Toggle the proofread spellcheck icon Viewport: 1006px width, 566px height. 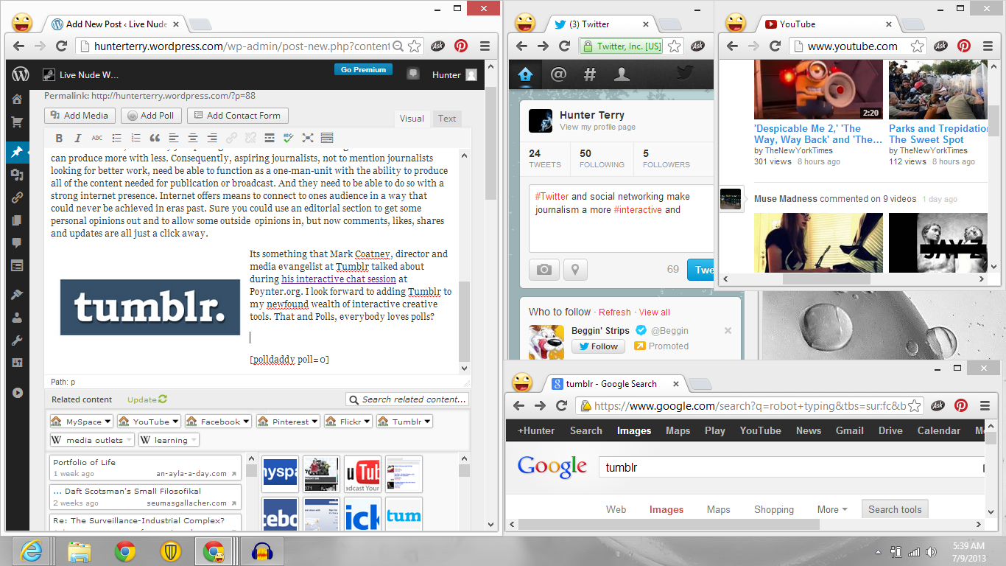point(289,138)
